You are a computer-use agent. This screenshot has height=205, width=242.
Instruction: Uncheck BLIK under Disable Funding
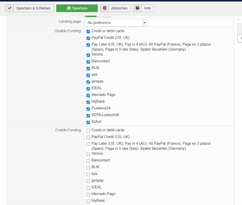pyautogui.click(x=88, y=68)
